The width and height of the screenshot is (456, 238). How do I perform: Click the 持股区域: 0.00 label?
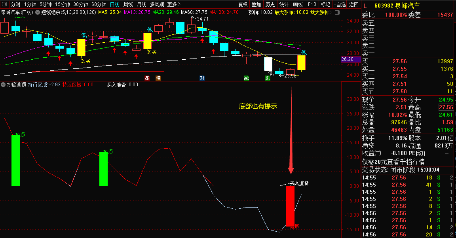click(78, 85)
